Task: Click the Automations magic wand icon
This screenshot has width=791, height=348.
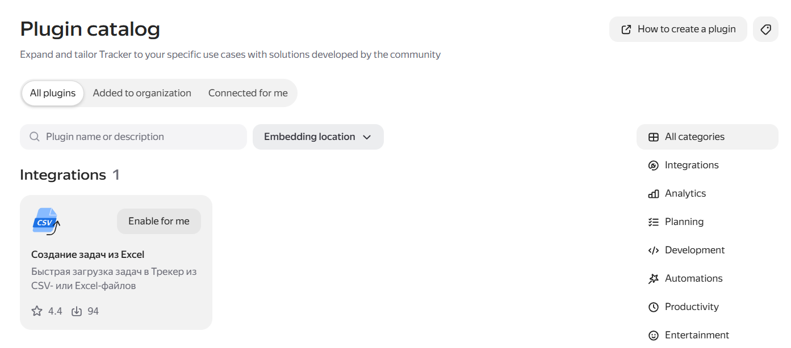Action: [654, 279]
